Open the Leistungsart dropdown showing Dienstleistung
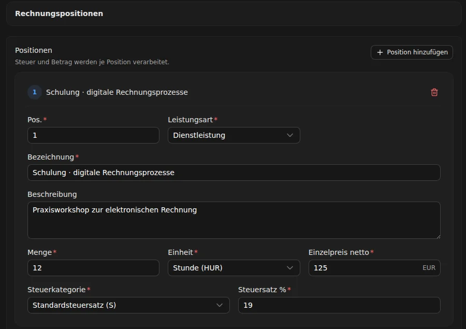This screenshot has width=466, height=329. tap(234, 135)
